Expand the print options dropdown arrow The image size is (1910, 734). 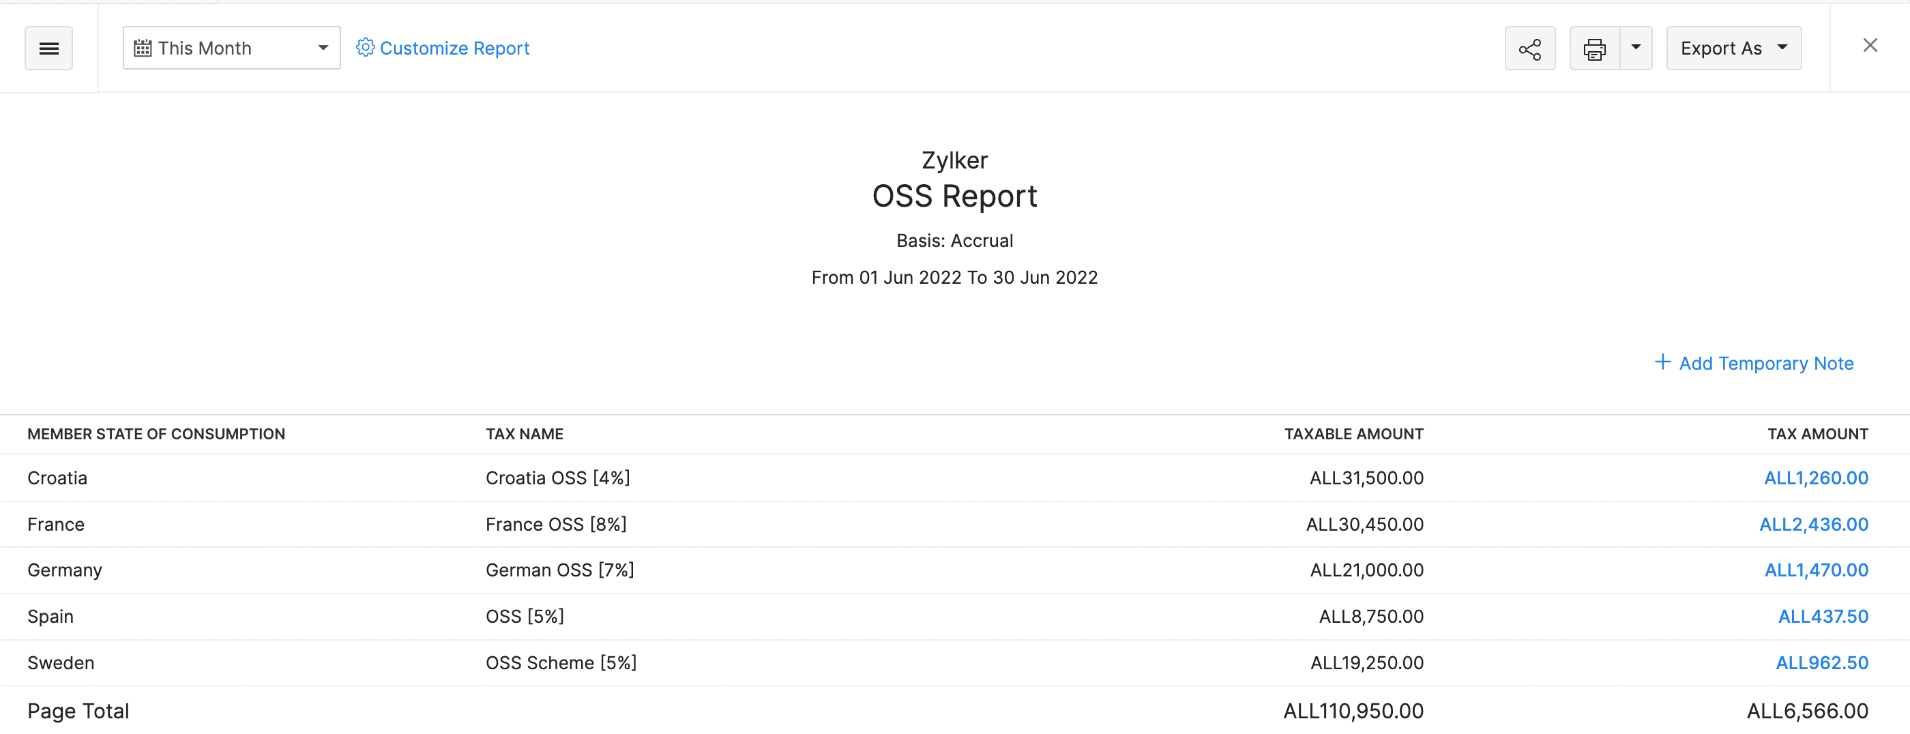coord(1636,48)
